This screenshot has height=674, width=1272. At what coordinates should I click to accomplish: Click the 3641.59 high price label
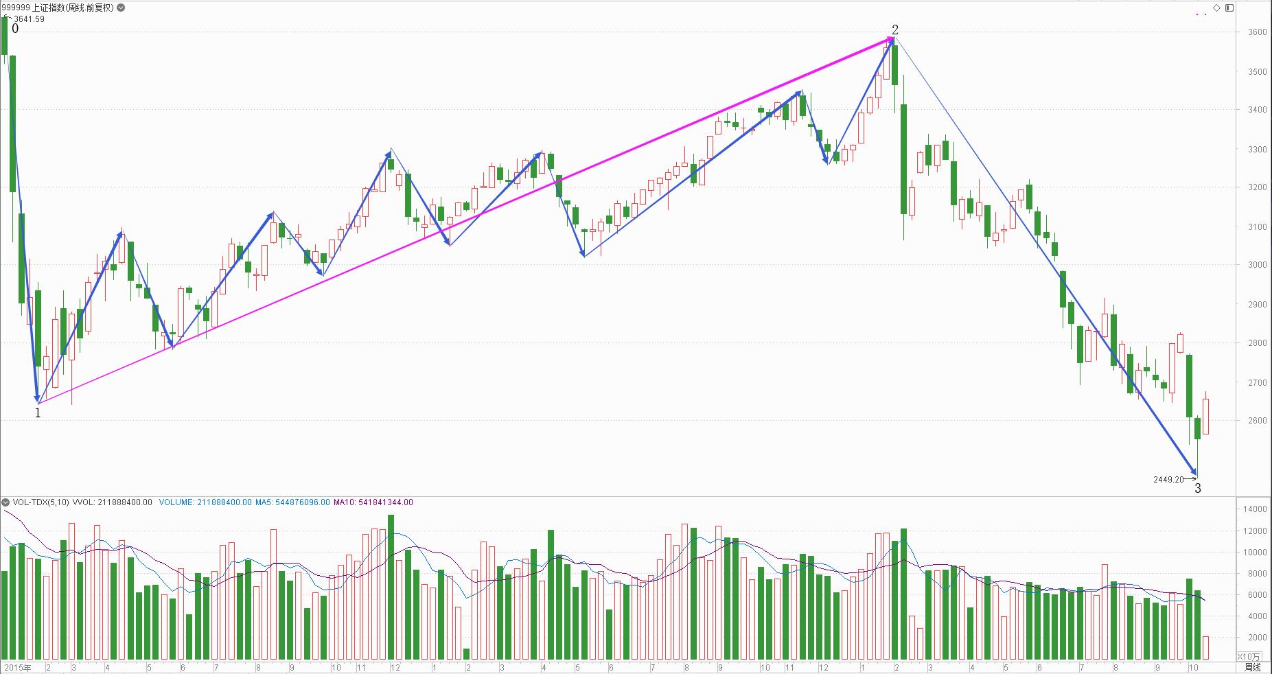point(29,19)
